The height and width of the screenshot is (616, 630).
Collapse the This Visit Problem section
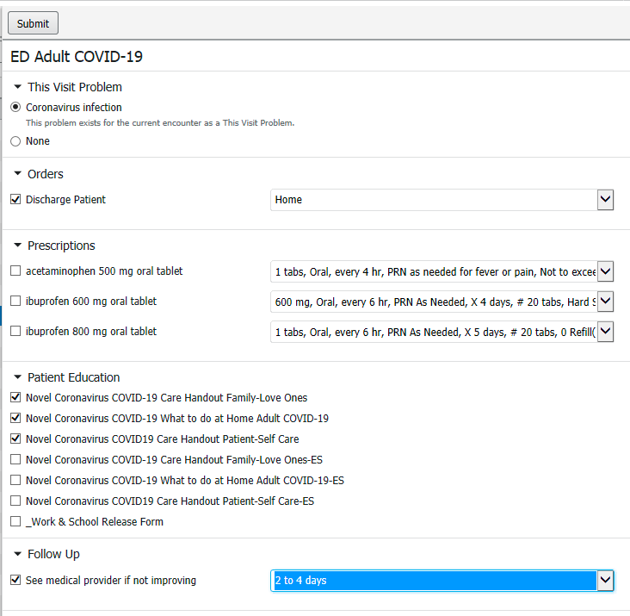click(x=18, y=87)
